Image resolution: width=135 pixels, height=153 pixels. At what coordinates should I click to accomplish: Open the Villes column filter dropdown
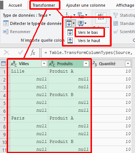(44, 64)
